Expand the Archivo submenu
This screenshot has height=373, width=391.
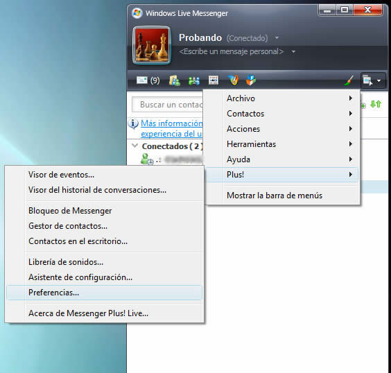click(282, 98)
